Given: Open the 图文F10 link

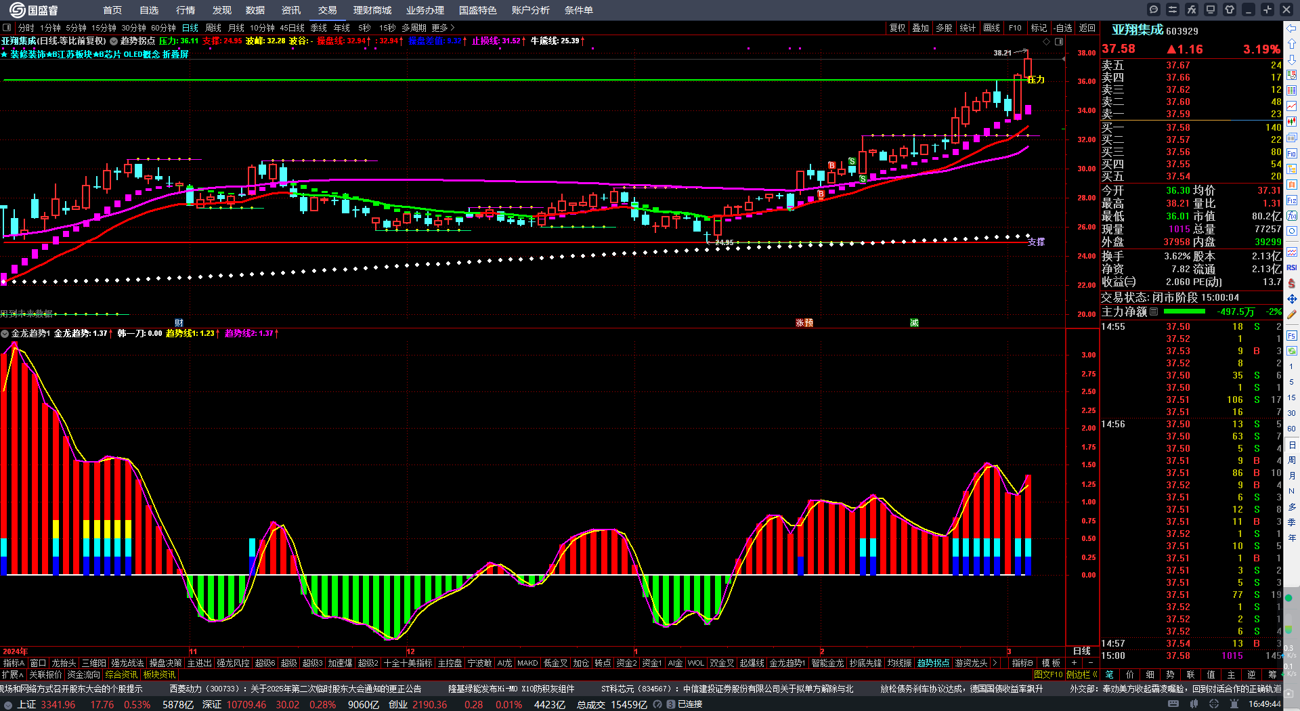Looking at the screenshot, I should click(x=1048, y=674).
